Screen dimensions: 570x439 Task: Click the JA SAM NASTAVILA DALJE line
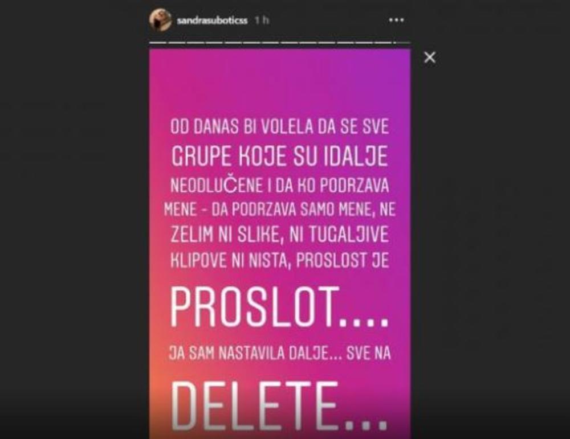pos(279,353)
